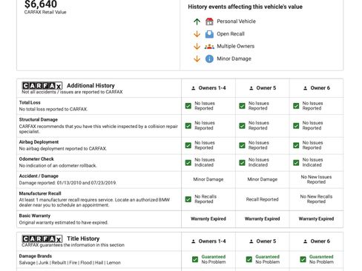
Task: Click No New Recalls Reported for Owner 6
Action: click(x=316, y=199)
